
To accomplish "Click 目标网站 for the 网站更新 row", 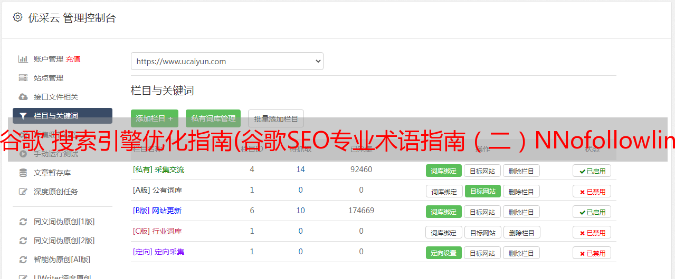I will (x=482, y=212).
